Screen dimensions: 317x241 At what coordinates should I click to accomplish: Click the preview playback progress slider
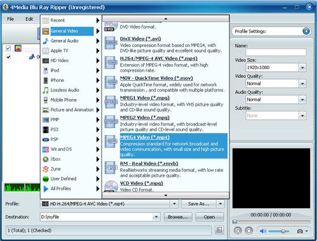[x=271, y=222]
